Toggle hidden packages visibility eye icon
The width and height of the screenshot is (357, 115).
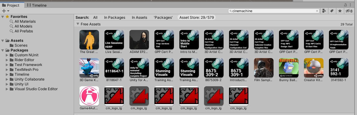349,11
